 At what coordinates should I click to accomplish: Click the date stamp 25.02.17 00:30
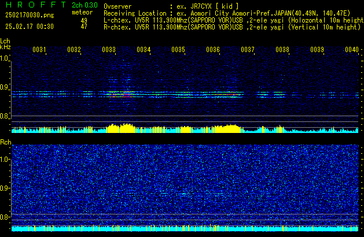pos(30,27)
